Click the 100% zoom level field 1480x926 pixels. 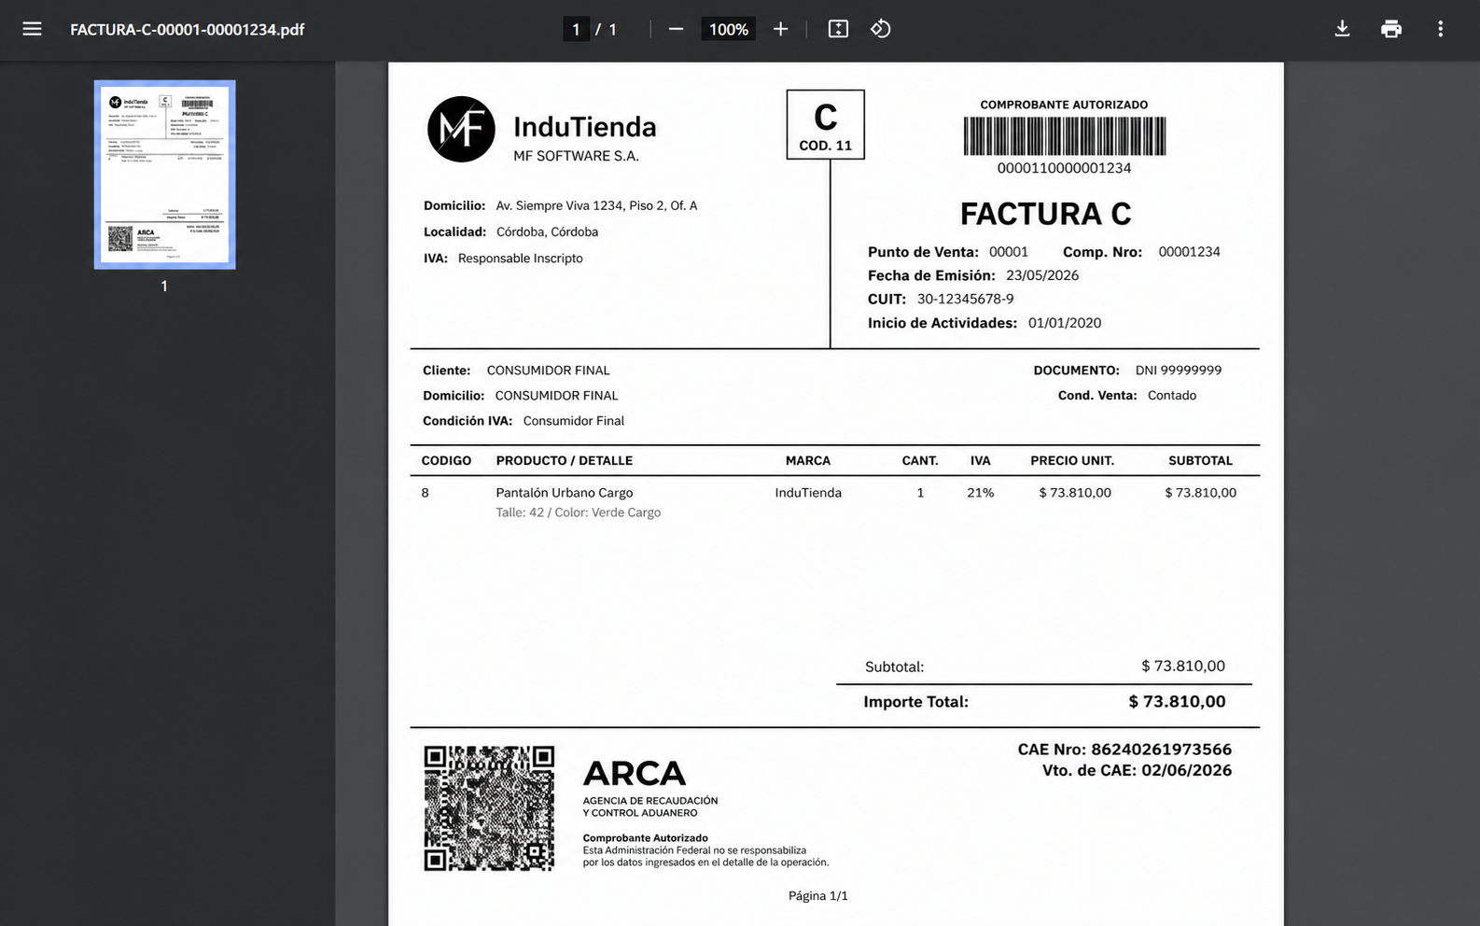pyautogui.click(x=729, y=29)
